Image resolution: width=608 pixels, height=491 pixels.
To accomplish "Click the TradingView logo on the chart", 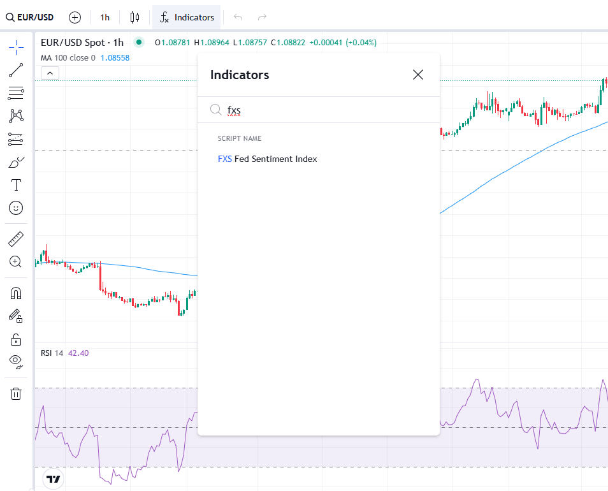I will tap(53, 479).
